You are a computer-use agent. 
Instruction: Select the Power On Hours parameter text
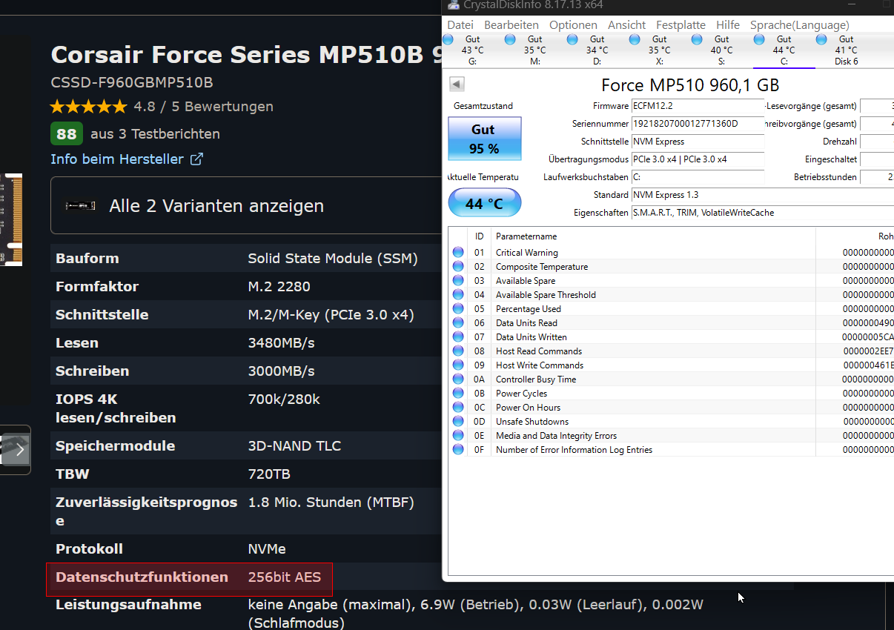pyautogui.click(x=529, y=408)
